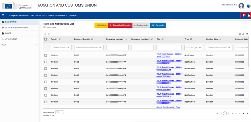Click the user profile avatar
The height and width of the screenshot is (122, 251).
coord(241,6)
